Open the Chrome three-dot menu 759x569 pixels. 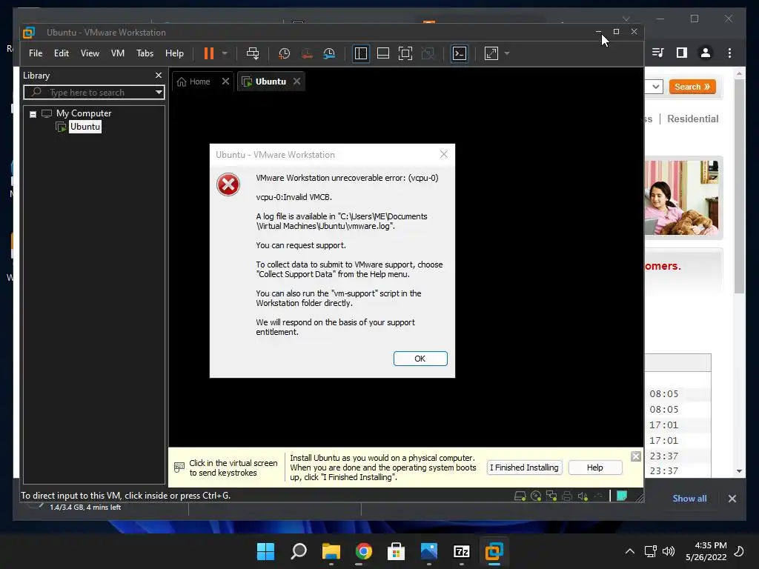point(729,53)
